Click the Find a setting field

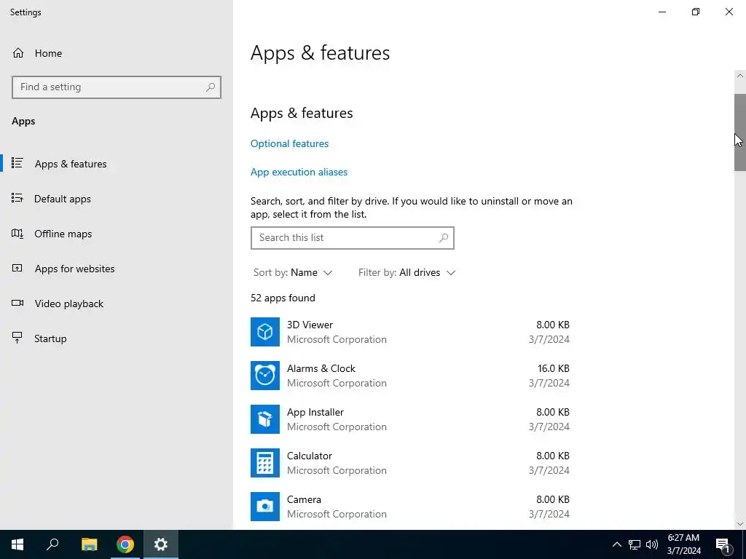point(117,87)
